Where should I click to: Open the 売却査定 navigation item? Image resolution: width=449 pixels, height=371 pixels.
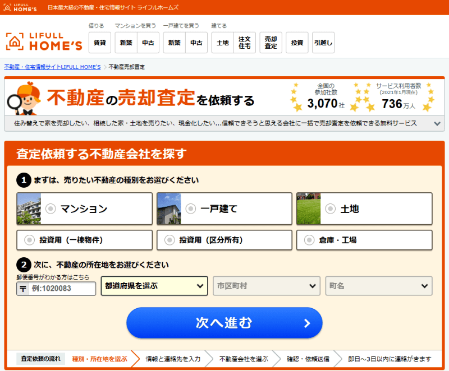271,43
